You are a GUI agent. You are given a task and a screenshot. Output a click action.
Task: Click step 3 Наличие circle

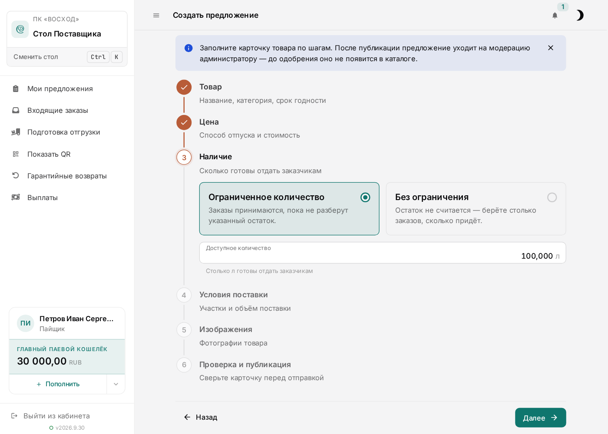point(184,157)
